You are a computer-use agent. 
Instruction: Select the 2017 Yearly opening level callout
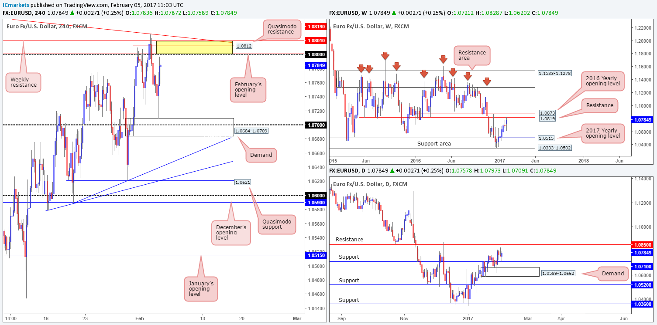coord(603,133)
